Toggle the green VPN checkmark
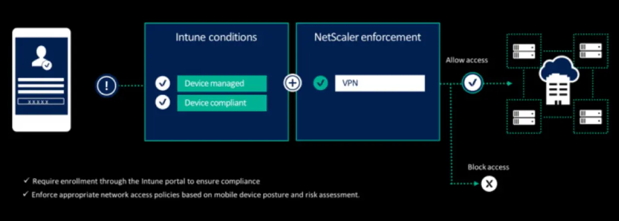Screen dimensions: 619x221 320,83
